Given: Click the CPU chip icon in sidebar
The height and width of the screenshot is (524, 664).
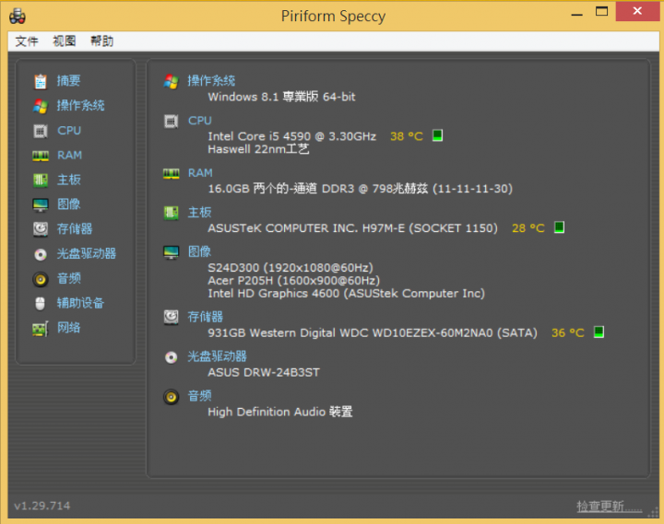Looking at the screenshot, I should [41, 131].
